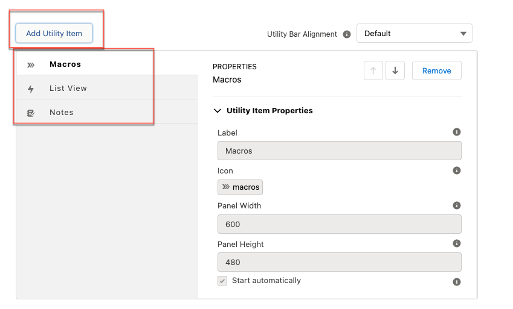Click the Remove button

(436, 70)
